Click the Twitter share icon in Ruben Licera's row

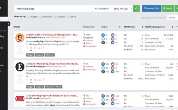tap(103, 39)
